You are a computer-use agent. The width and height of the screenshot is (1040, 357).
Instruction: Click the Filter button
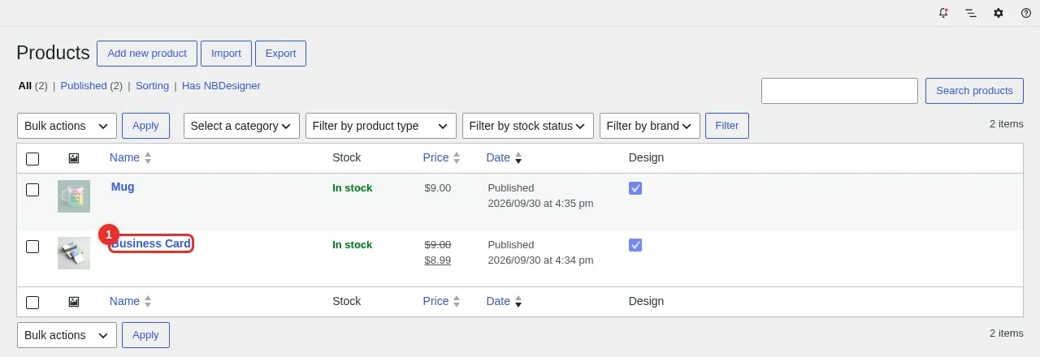[727, 126]
